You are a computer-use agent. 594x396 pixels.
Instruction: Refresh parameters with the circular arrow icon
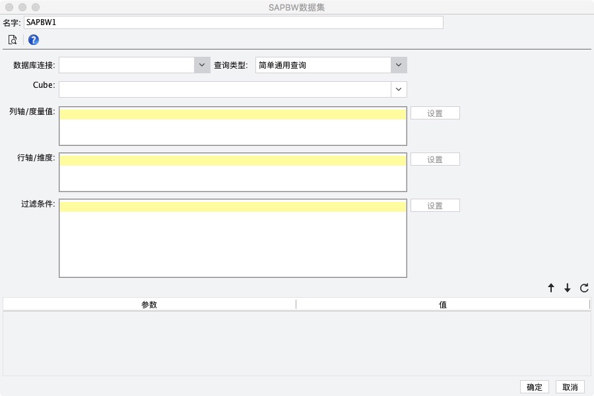(x=584, y=288)
